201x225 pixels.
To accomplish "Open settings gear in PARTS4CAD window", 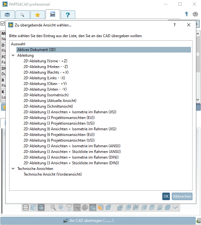I will coord(195,14).
